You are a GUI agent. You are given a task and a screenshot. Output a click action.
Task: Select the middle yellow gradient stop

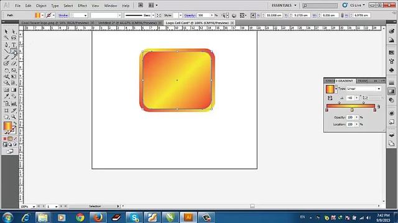point(352,110)
